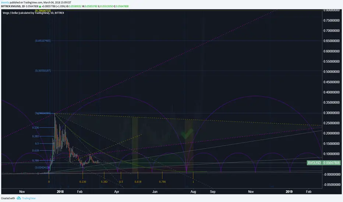Open the investa author profile link
This screenshot has height=202, width=343.
point(5,3)
